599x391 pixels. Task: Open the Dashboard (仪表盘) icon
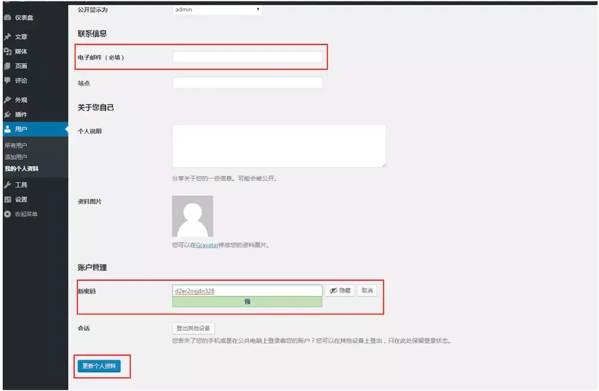point(7,17)
